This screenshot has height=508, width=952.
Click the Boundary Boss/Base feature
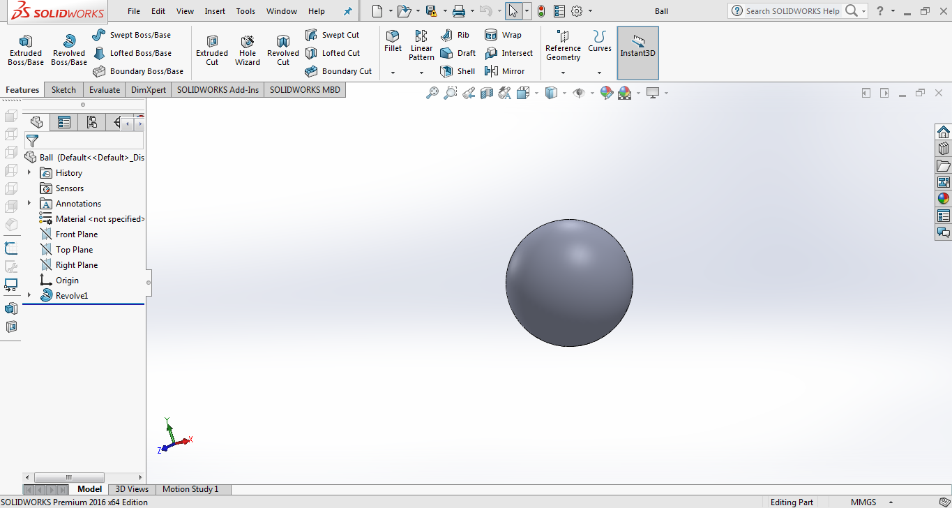pyautogui.click(x=138, y=71)
